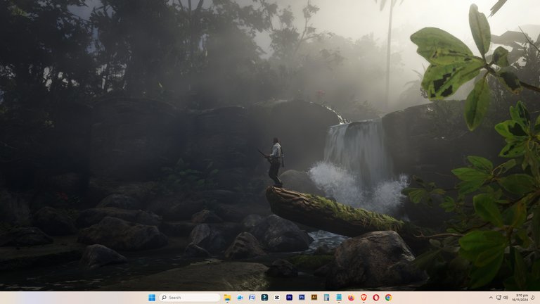
Task: Launch the Firefox browser
Action: click(x=352, y=298)
